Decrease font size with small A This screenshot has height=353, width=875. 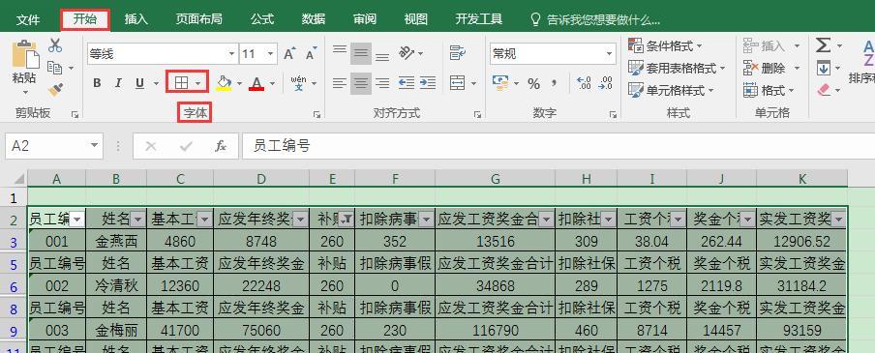(x=311, y=54)
